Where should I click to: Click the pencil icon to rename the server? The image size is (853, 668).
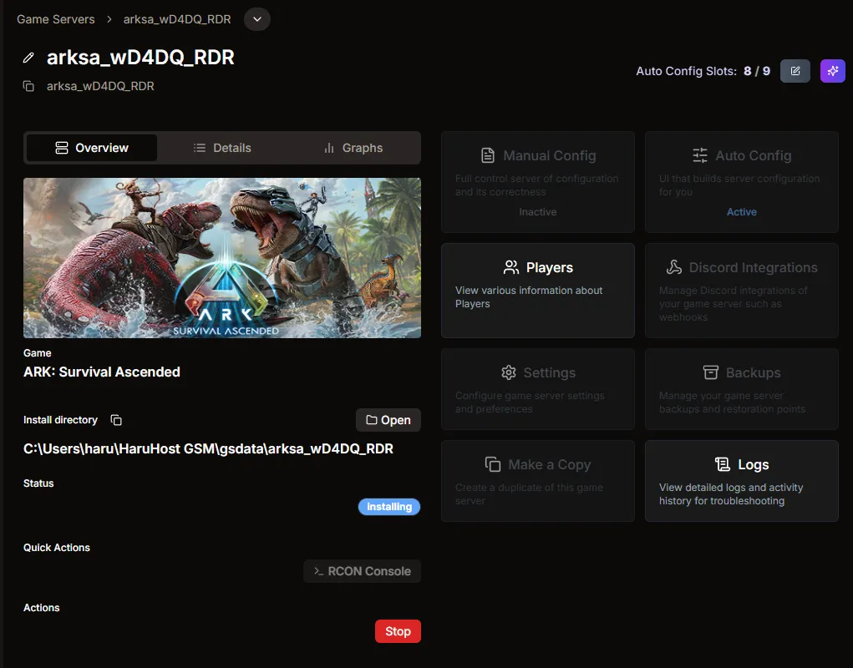pyautogui.click(x=28, y=58)
